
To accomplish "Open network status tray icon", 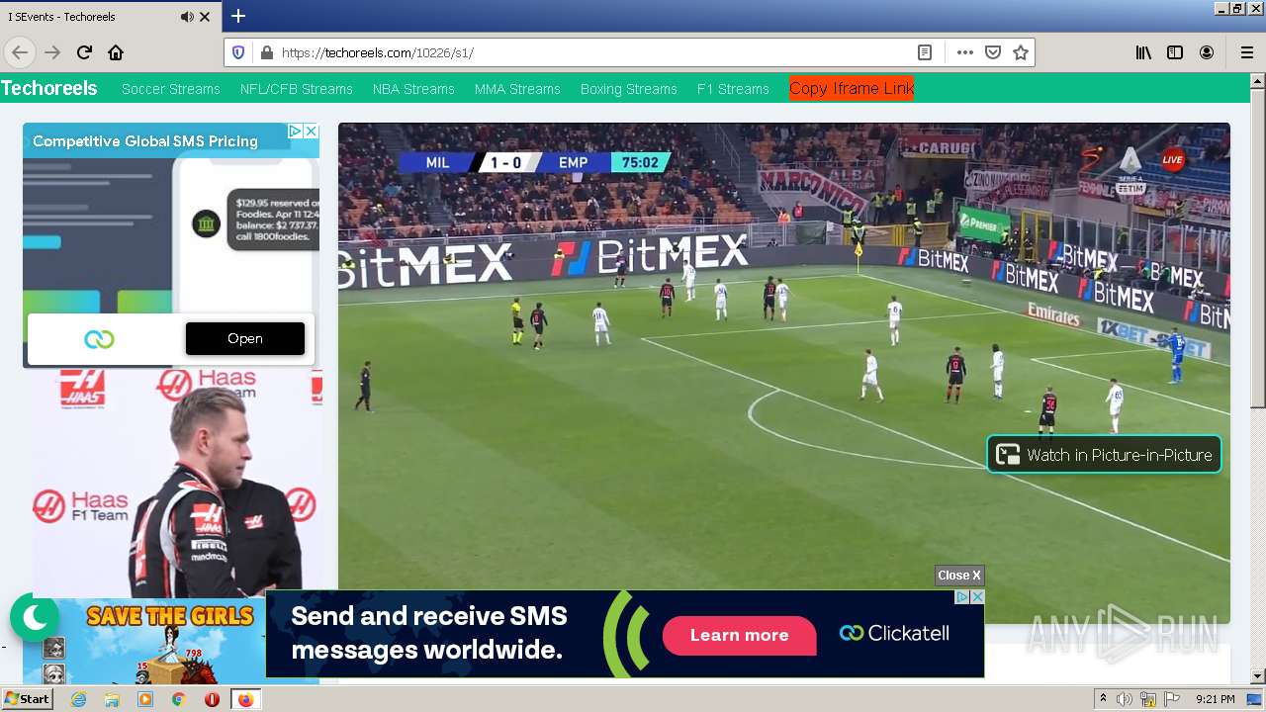I will coord(1148,699).
